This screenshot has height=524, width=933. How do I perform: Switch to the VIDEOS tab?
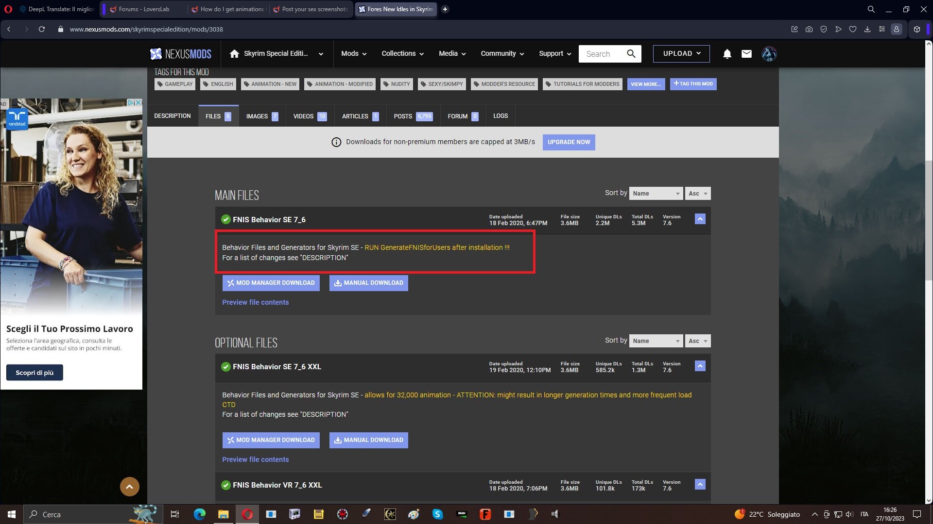click(310, 116)
